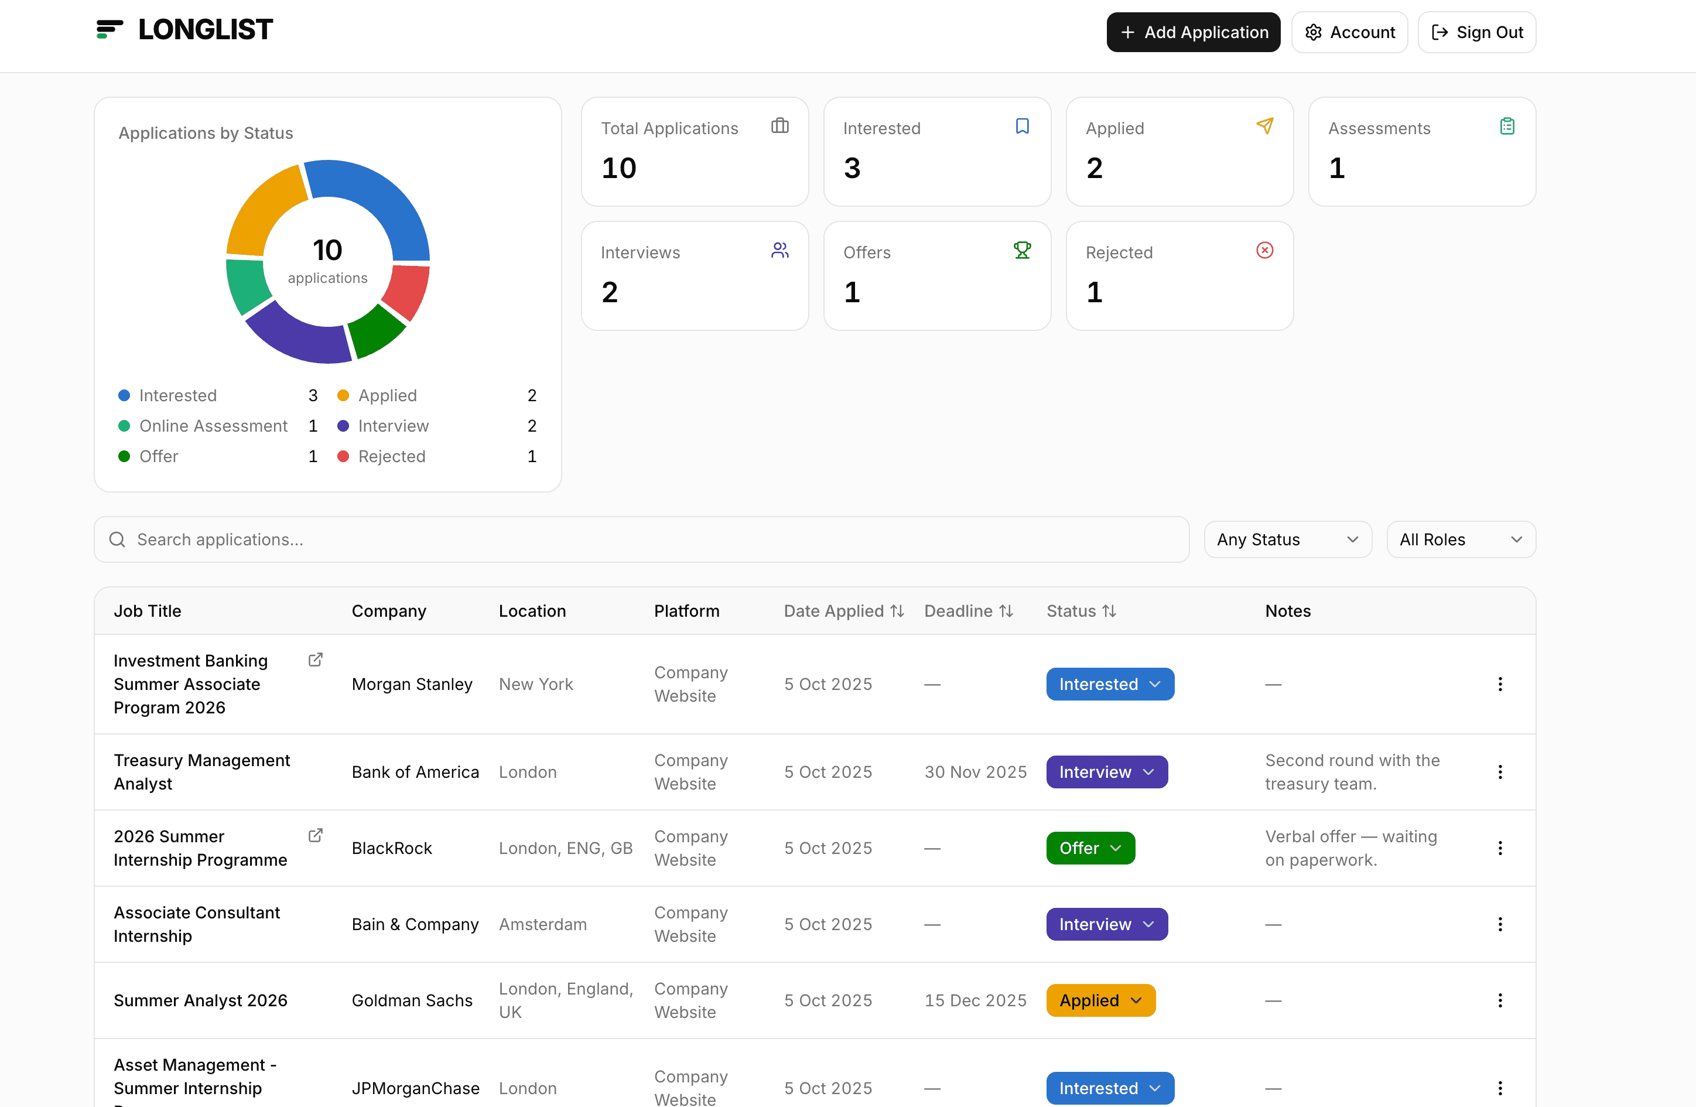Image resolution: width=1696 pixels, height=1107 pixels.
Task: Click the Longlist logo icon
Action: click(110, 29)
